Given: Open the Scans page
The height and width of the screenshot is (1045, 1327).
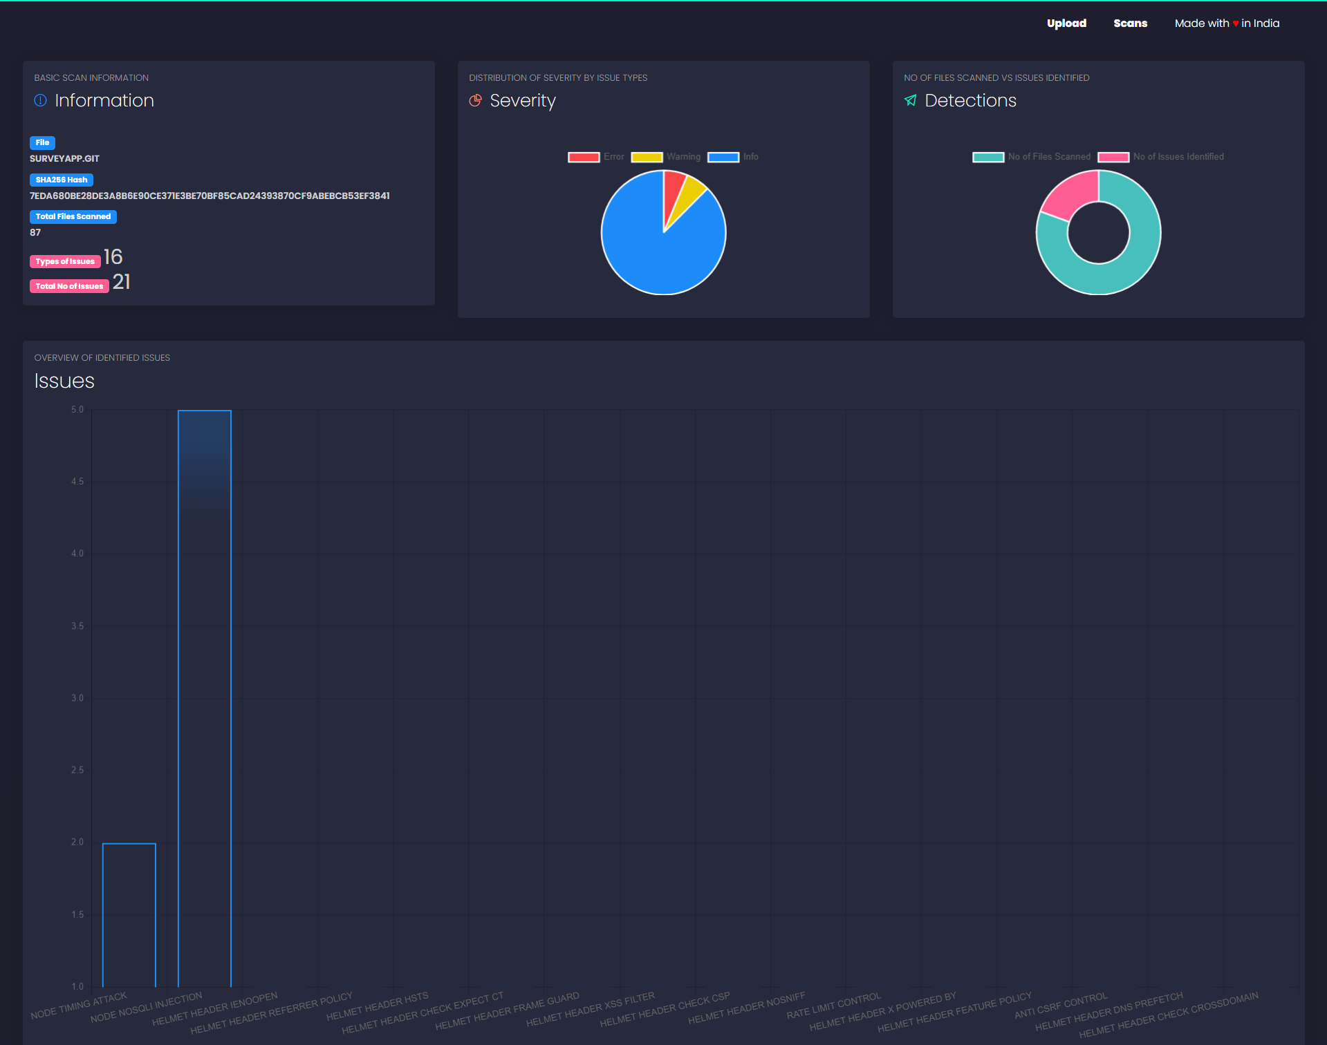Looking at the screenshot, I should click(1130, 23).
